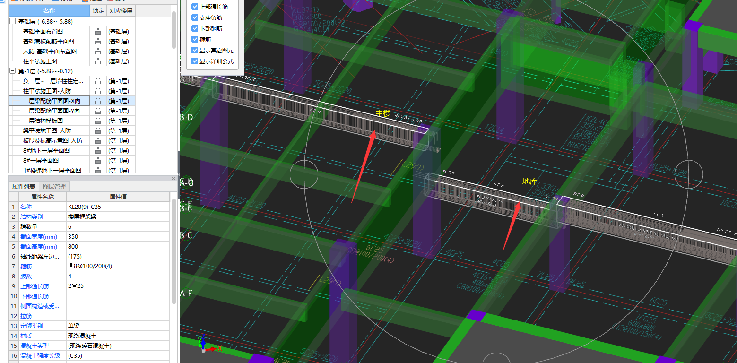Click the empty 拉筋 value cell
737x363 pixels.
118,316
